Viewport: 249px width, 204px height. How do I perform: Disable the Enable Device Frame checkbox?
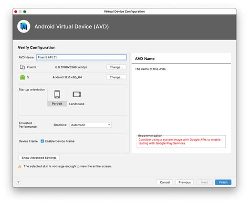click(42, 141)
